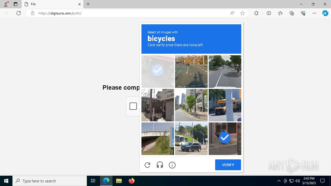Open Collections panel
The width and height of the screenshot is (331, 186).
click(x=292, y=13)
